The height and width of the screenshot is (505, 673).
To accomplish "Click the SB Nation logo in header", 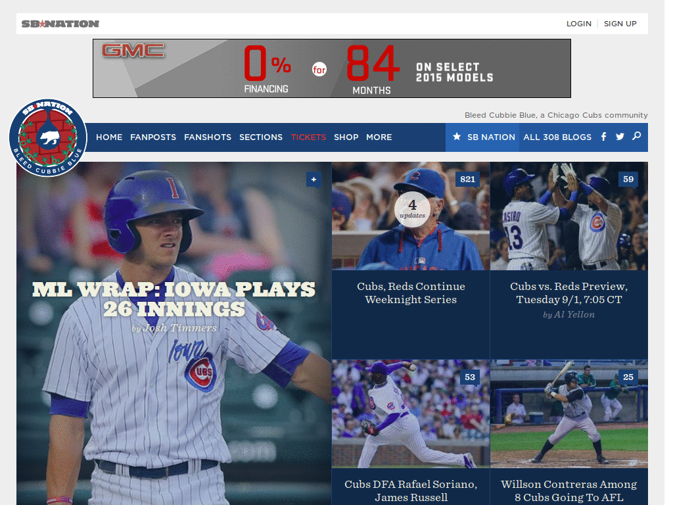I will coord(60,24).
